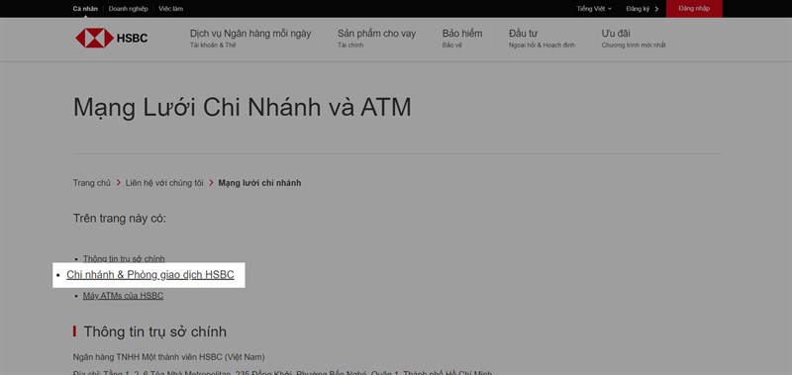792x375 pixels.
Task: Open the Đầu tư menu
Action: click(542, 38)
